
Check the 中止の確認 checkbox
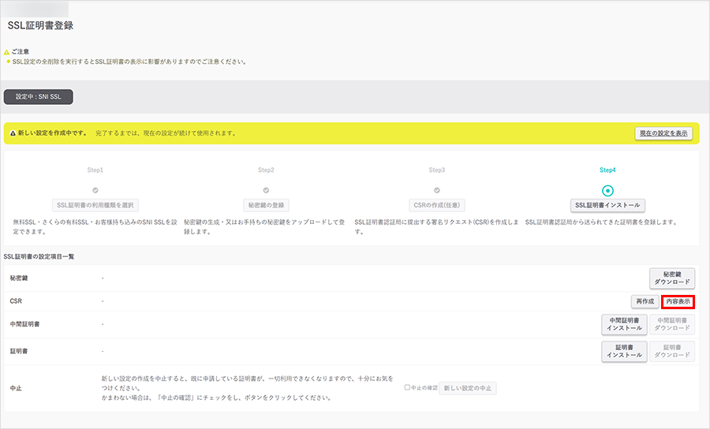(407, 388)
